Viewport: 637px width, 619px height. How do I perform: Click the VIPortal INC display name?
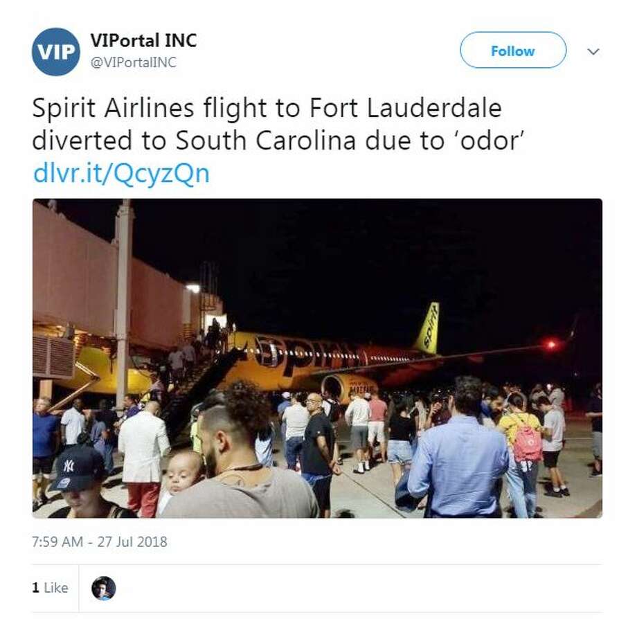tap(143, 41)
